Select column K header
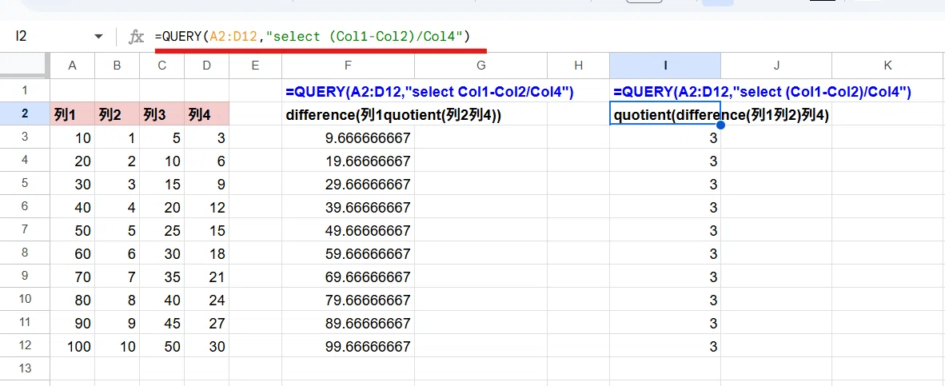 [x=887, y=66]
